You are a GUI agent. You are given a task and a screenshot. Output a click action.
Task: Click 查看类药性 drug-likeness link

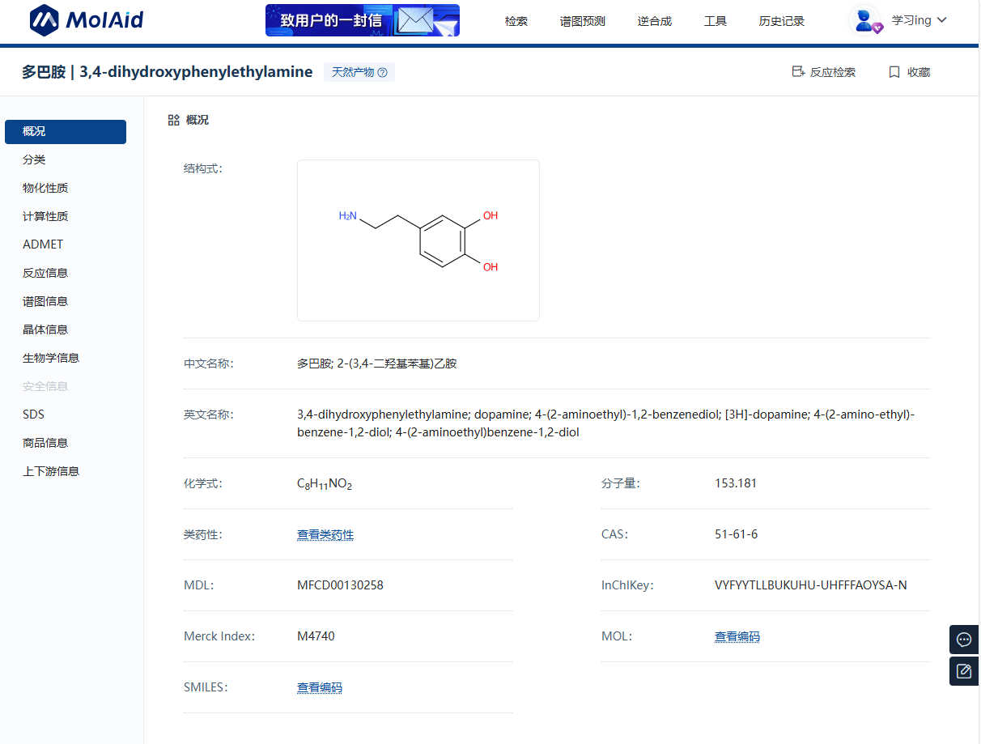coord(325,534)
